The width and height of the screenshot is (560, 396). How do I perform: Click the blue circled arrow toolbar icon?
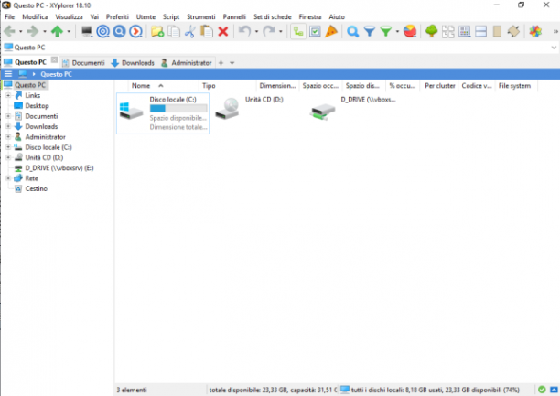[135, 31]
